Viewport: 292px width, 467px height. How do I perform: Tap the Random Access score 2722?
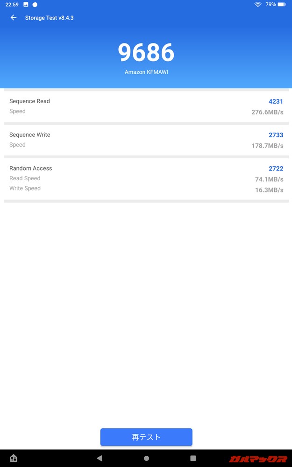[276, 169]
